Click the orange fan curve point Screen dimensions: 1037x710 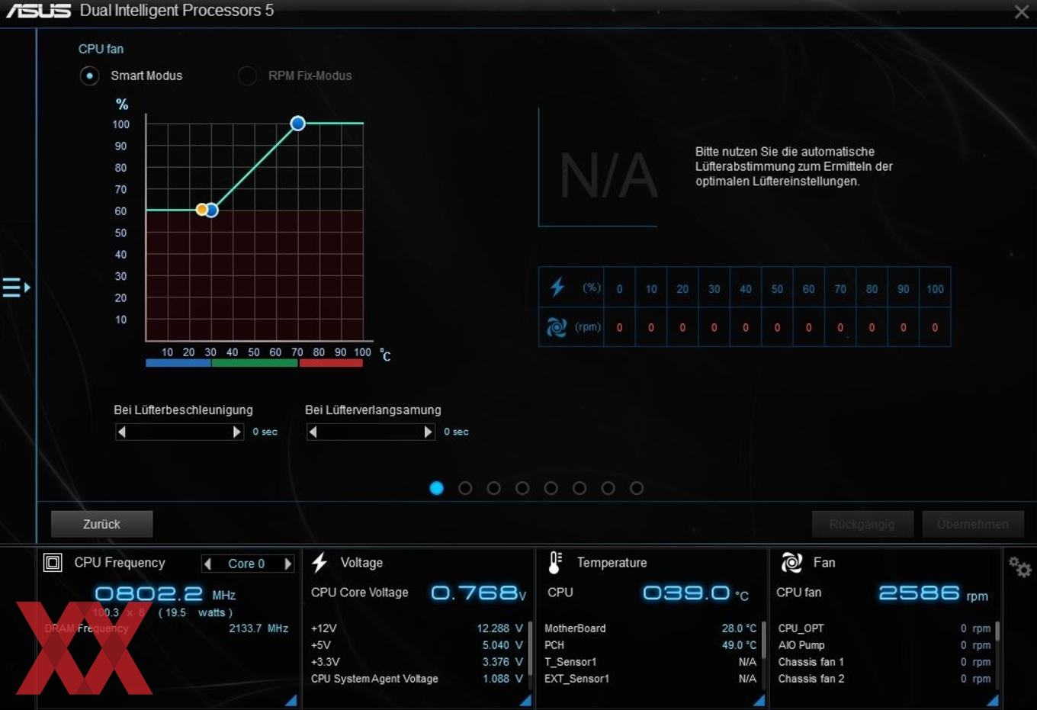coord(202,210)
